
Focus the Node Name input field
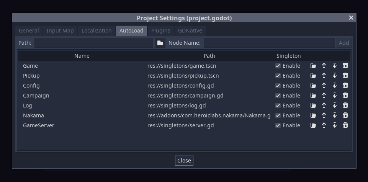pos(269,43)
